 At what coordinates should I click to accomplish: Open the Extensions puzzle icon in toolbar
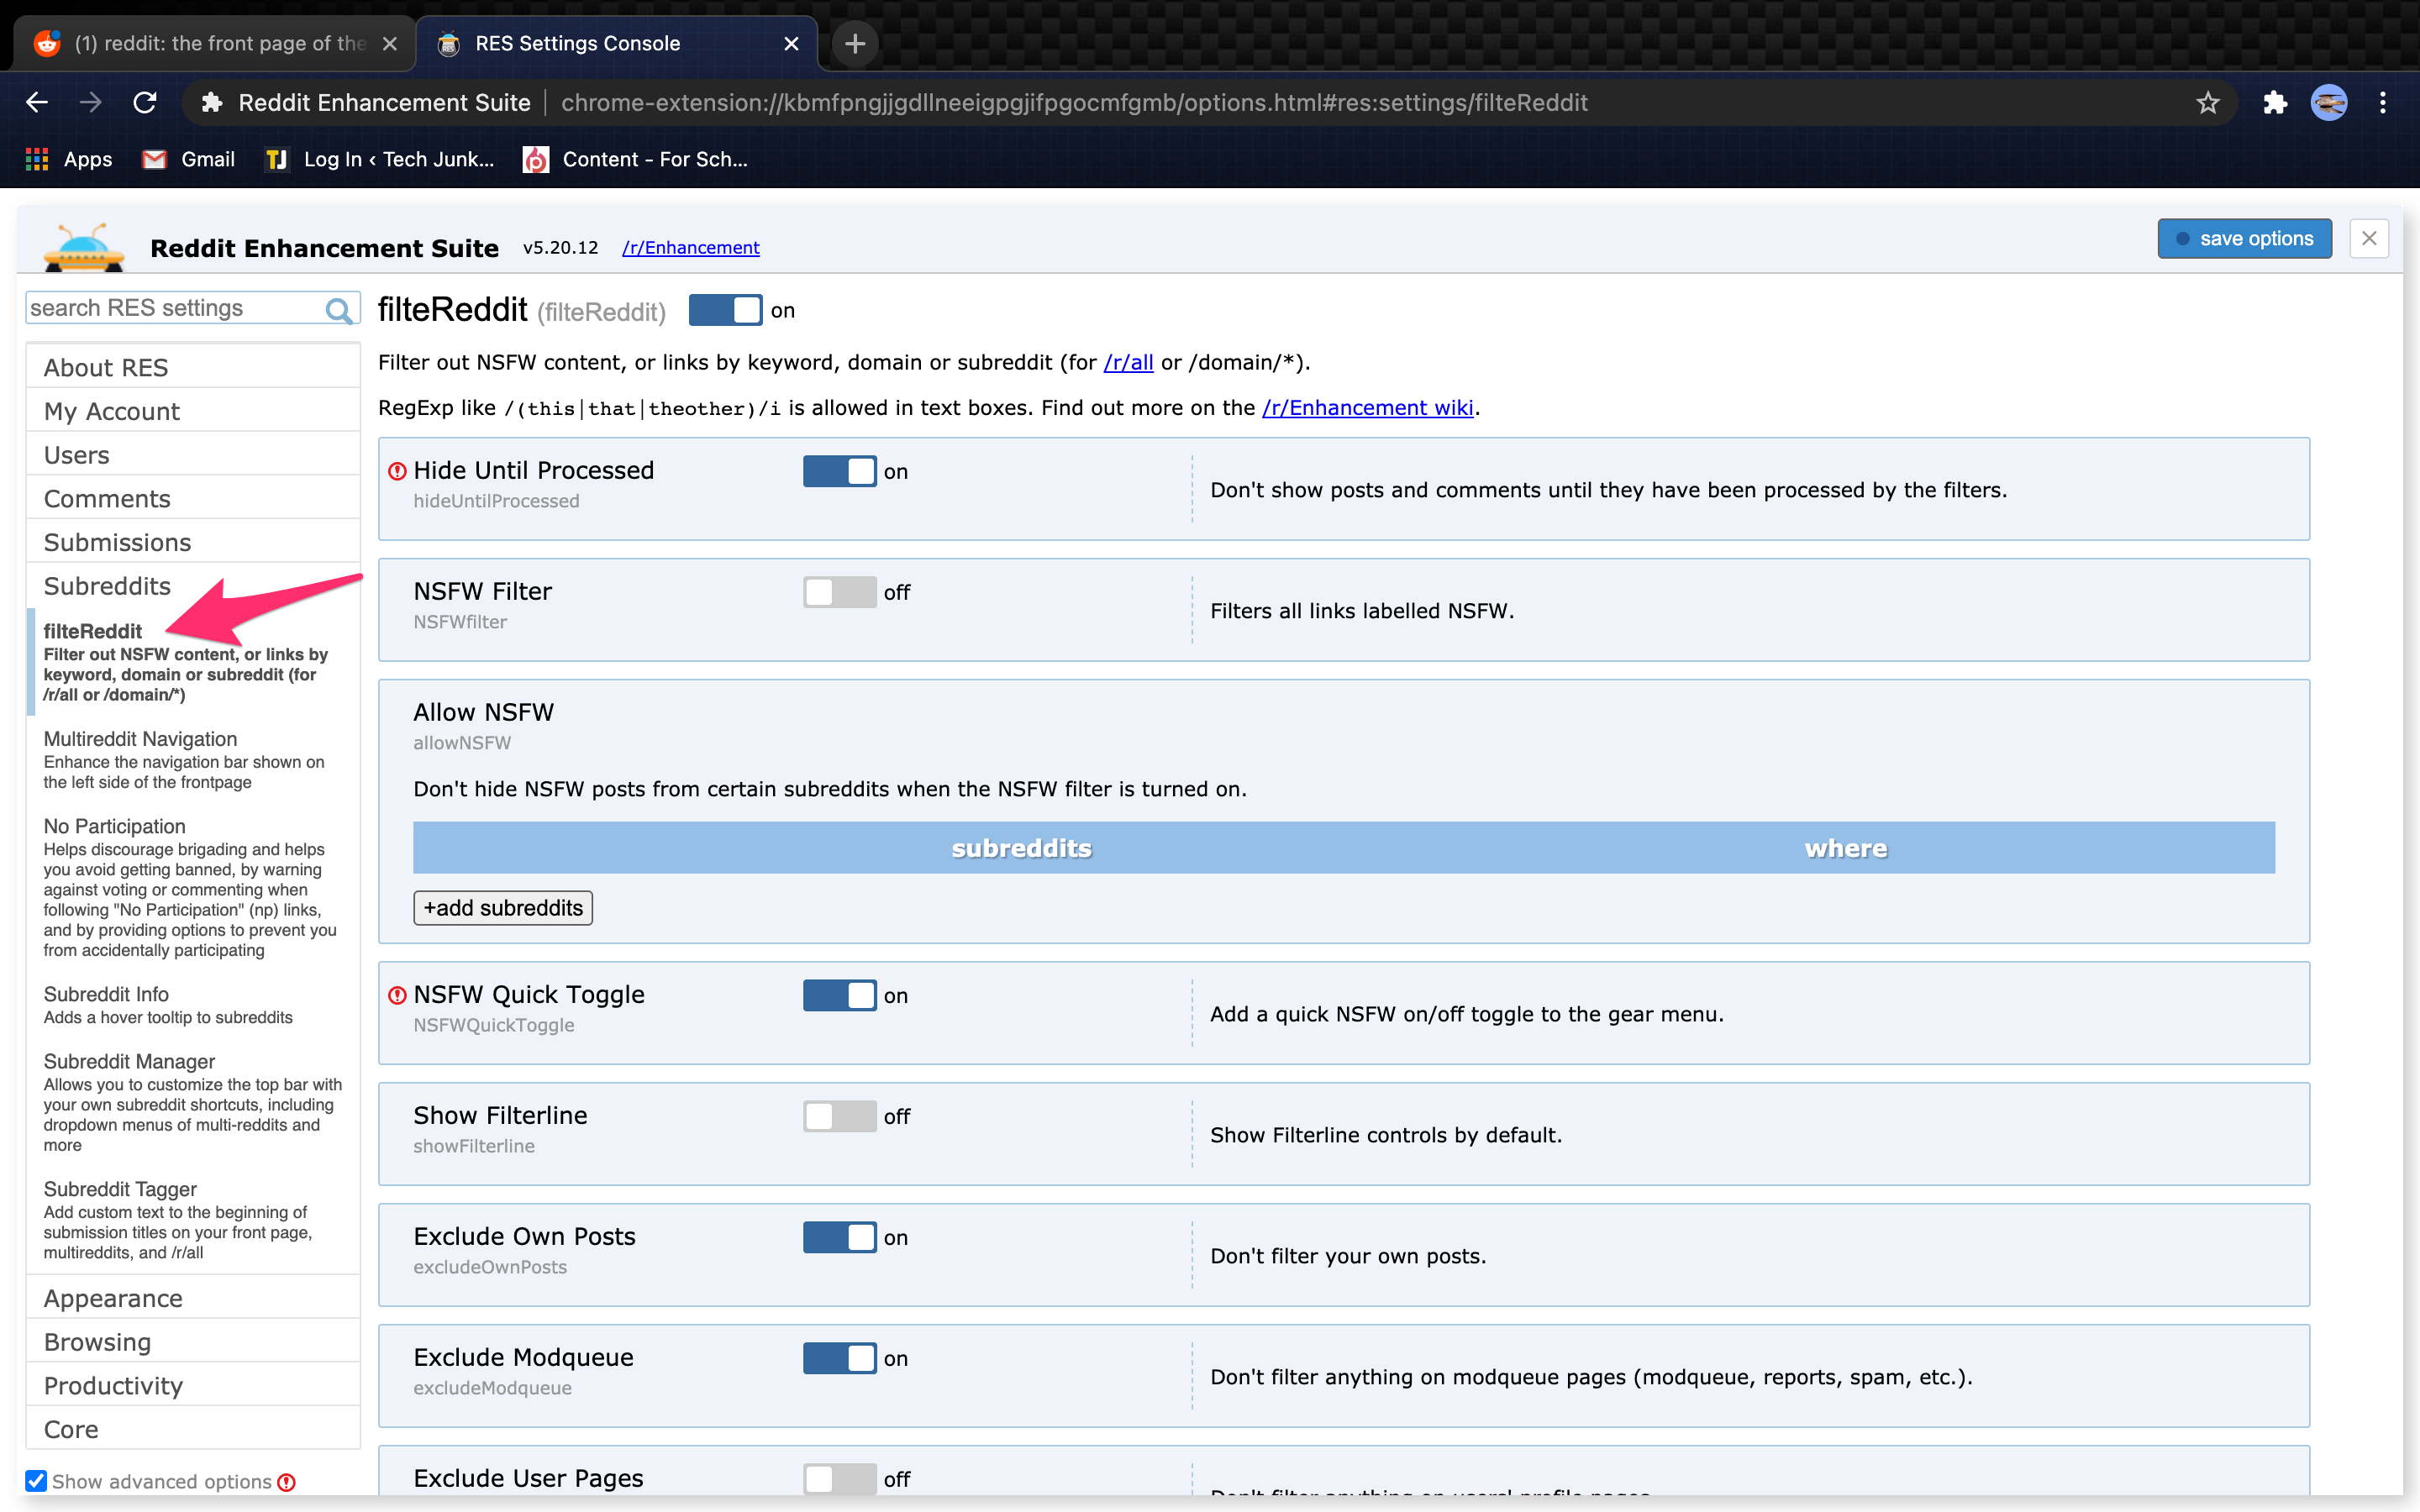pyautogui.click(x=2275, y=102)
